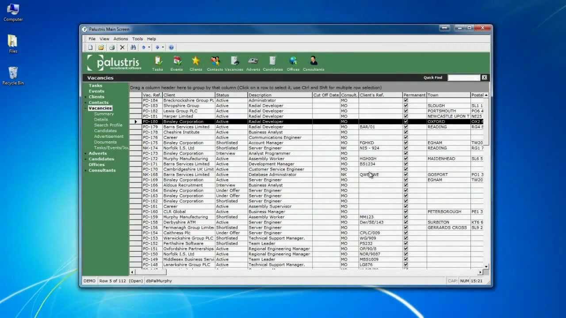566x318 pixels.
Task: Click the vertical scrollbar down arrow
Action: tap(486, 266)
